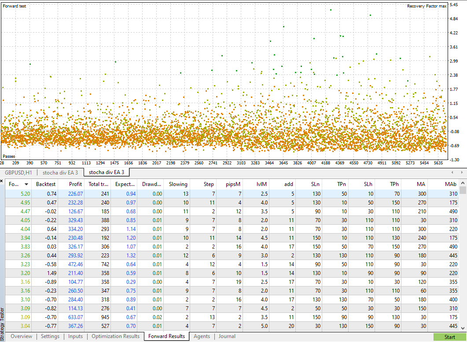The width and height of the screenshot is (467, 342).
Task: Click the table scrollbar up arrow
Action: [463, 183]
